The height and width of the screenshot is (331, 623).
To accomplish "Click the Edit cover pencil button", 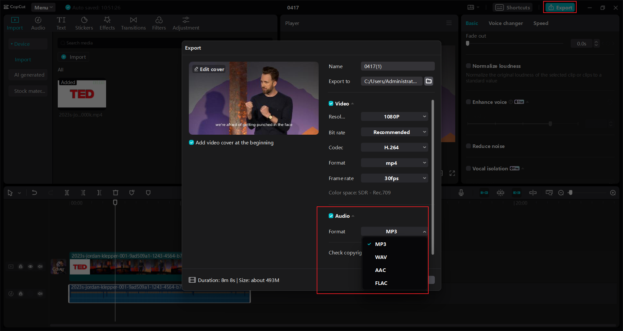I will click(209, 69).
